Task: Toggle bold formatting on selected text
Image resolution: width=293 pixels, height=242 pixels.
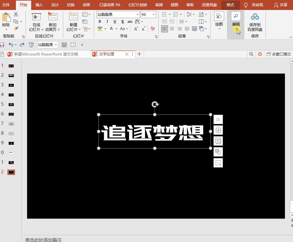Action: coord(100,22)
